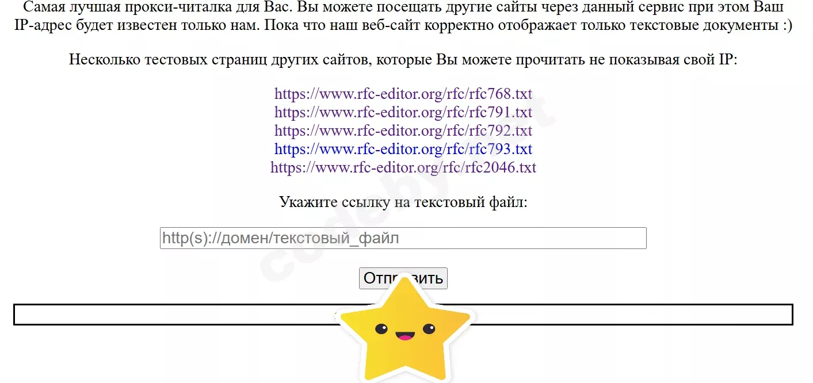Click the http(s) placeholder text in the field
813x383 pixels.
(x=280, y=238)
